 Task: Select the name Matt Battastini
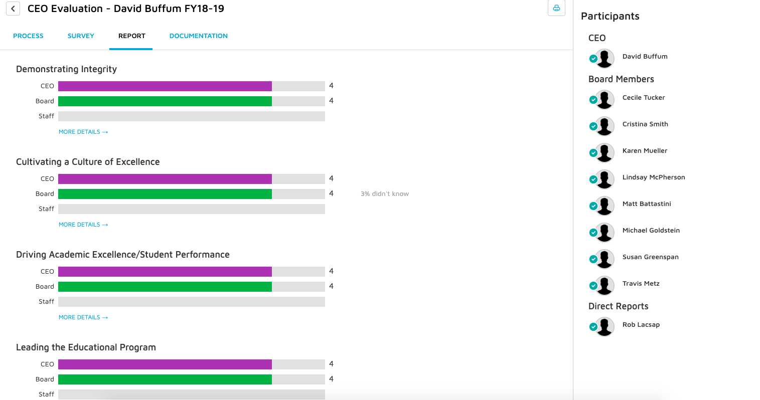647,204
